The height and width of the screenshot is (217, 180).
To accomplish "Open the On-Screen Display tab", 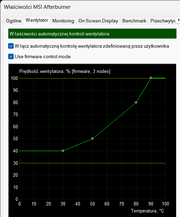I will click(x=98, y=21).
